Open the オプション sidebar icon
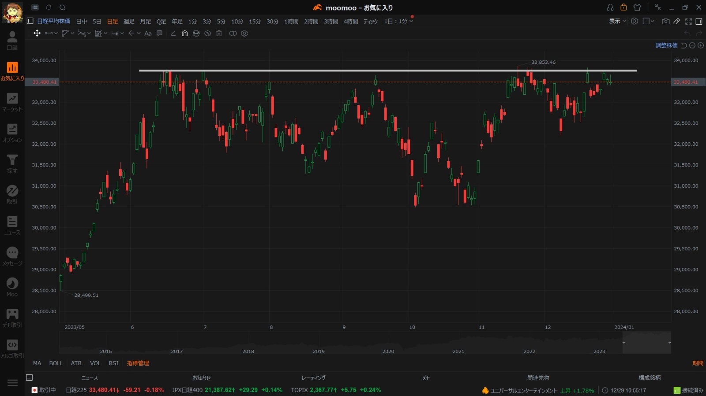The height and width of the screenshot is (396, 706). point(12,133)
